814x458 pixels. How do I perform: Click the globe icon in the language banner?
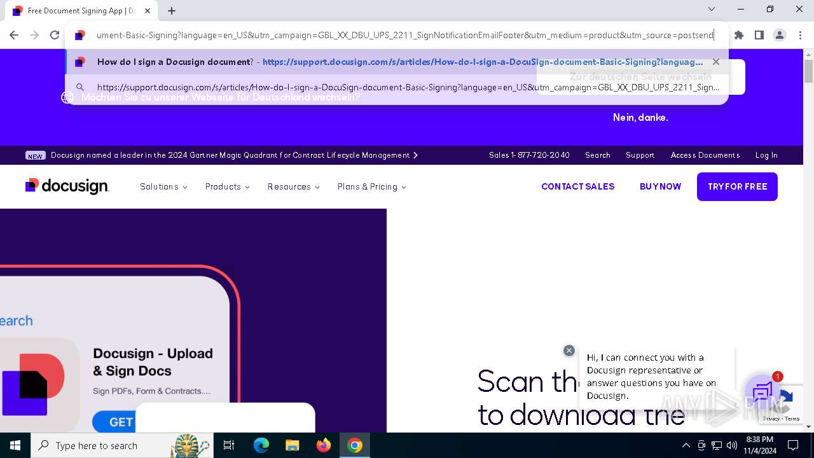[67, 97]
